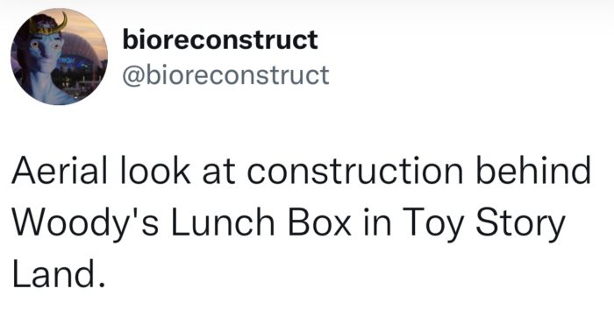Open bioreconstruct's circular profile avatar
The image size is (614, 317).
(59, 57)
